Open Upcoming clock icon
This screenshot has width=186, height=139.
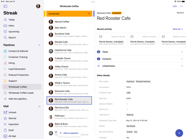click(5, 32)
